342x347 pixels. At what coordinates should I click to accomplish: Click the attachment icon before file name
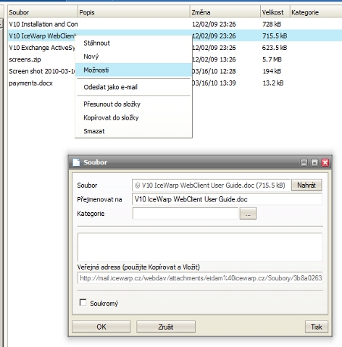click(138, 185)
